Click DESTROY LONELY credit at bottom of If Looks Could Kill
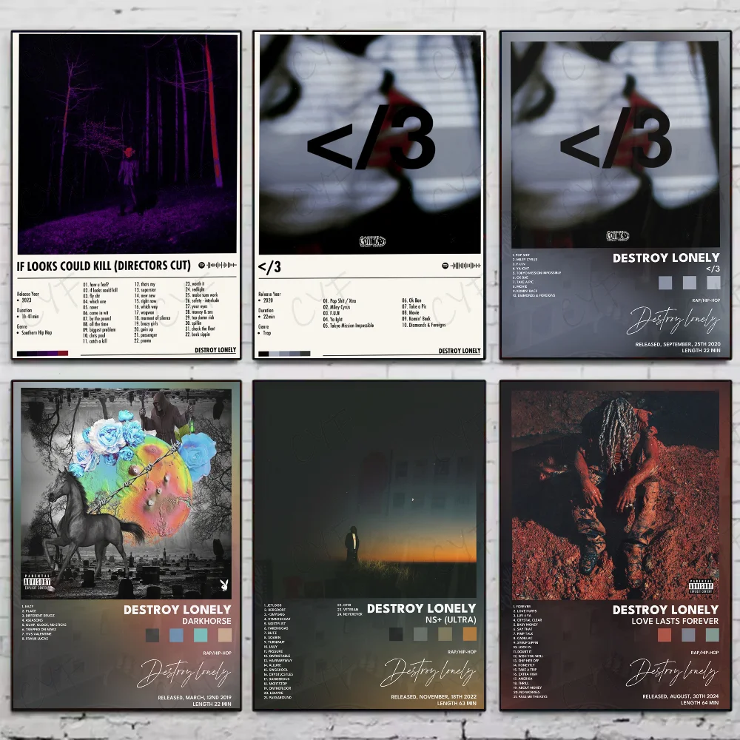 pos(215,350)
